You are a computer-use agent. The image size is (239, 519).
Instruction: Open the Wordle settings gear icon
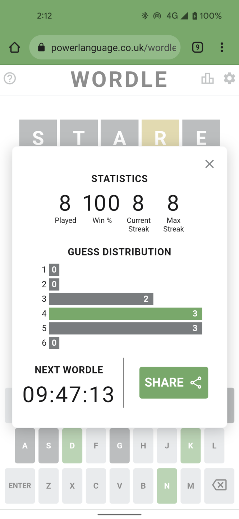point(229,78)
